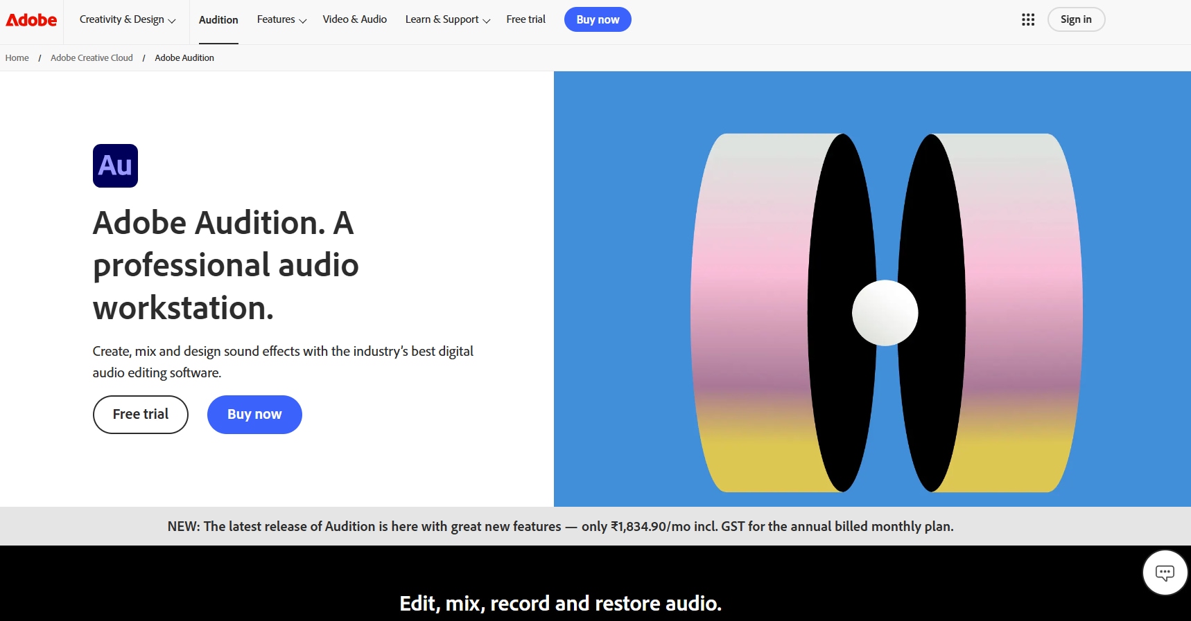Click the large Buy now button below the headline
The height and width of the screenshot is (621, 1191).
coord(254,415)
